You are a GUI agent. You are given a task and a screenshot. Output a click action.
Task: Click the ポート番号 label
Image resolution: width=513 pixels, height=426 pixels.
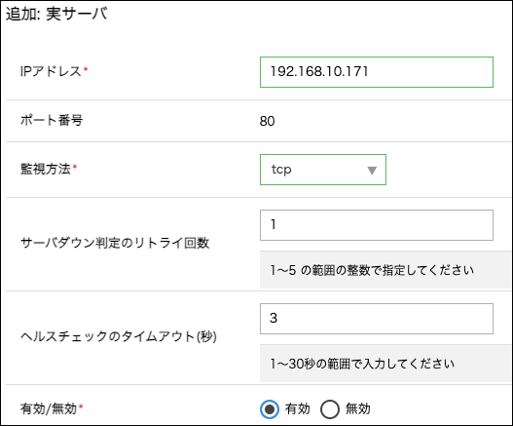[52, 120]
